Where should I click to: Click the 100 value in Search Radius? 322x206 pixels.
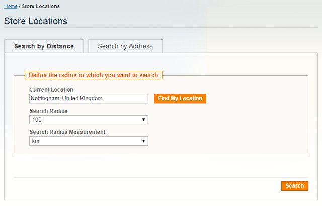[37, 120]
